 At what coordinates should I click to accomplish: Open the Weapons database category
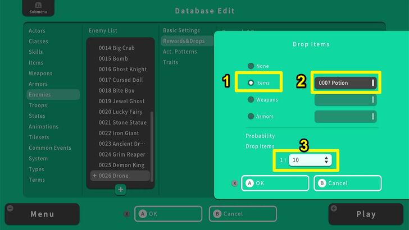point(40,73)
